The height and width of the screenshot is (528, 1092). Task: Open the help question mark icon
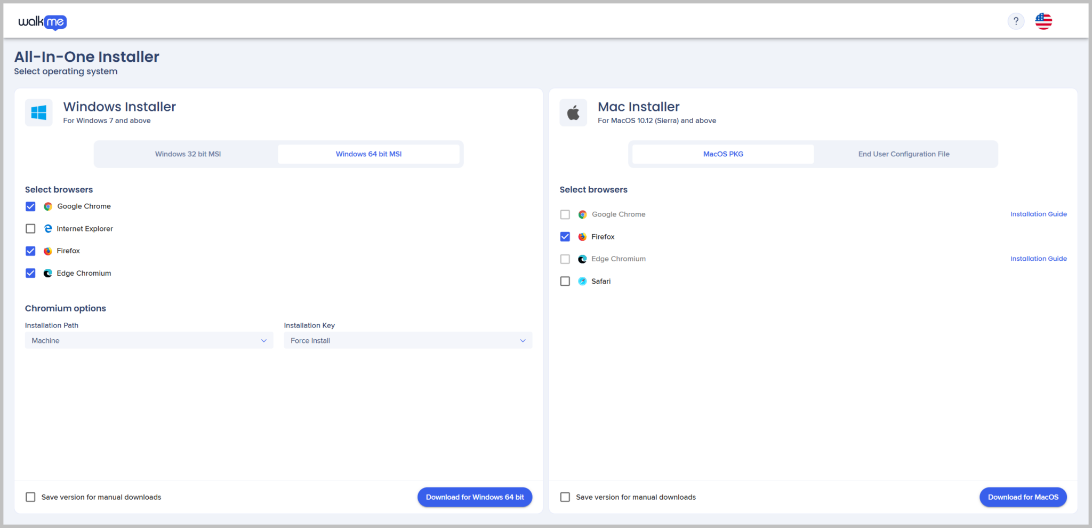point(1016,21)
